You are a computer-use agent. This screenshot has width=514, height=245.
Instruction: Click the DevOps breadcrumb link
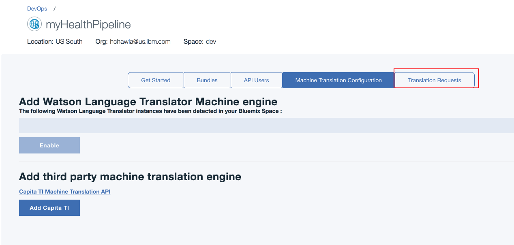pyautogui.click(x=37, y=9)
